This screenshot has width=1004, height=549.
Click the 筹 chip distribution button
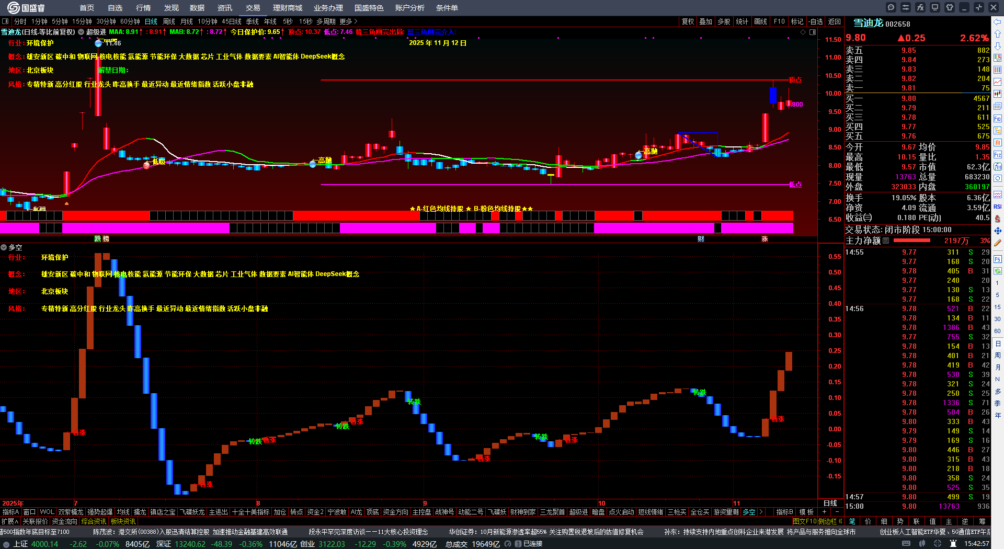982,521
